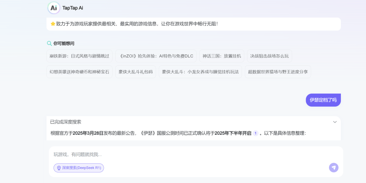
Task: Click the send arrow button
Action: 333,168
